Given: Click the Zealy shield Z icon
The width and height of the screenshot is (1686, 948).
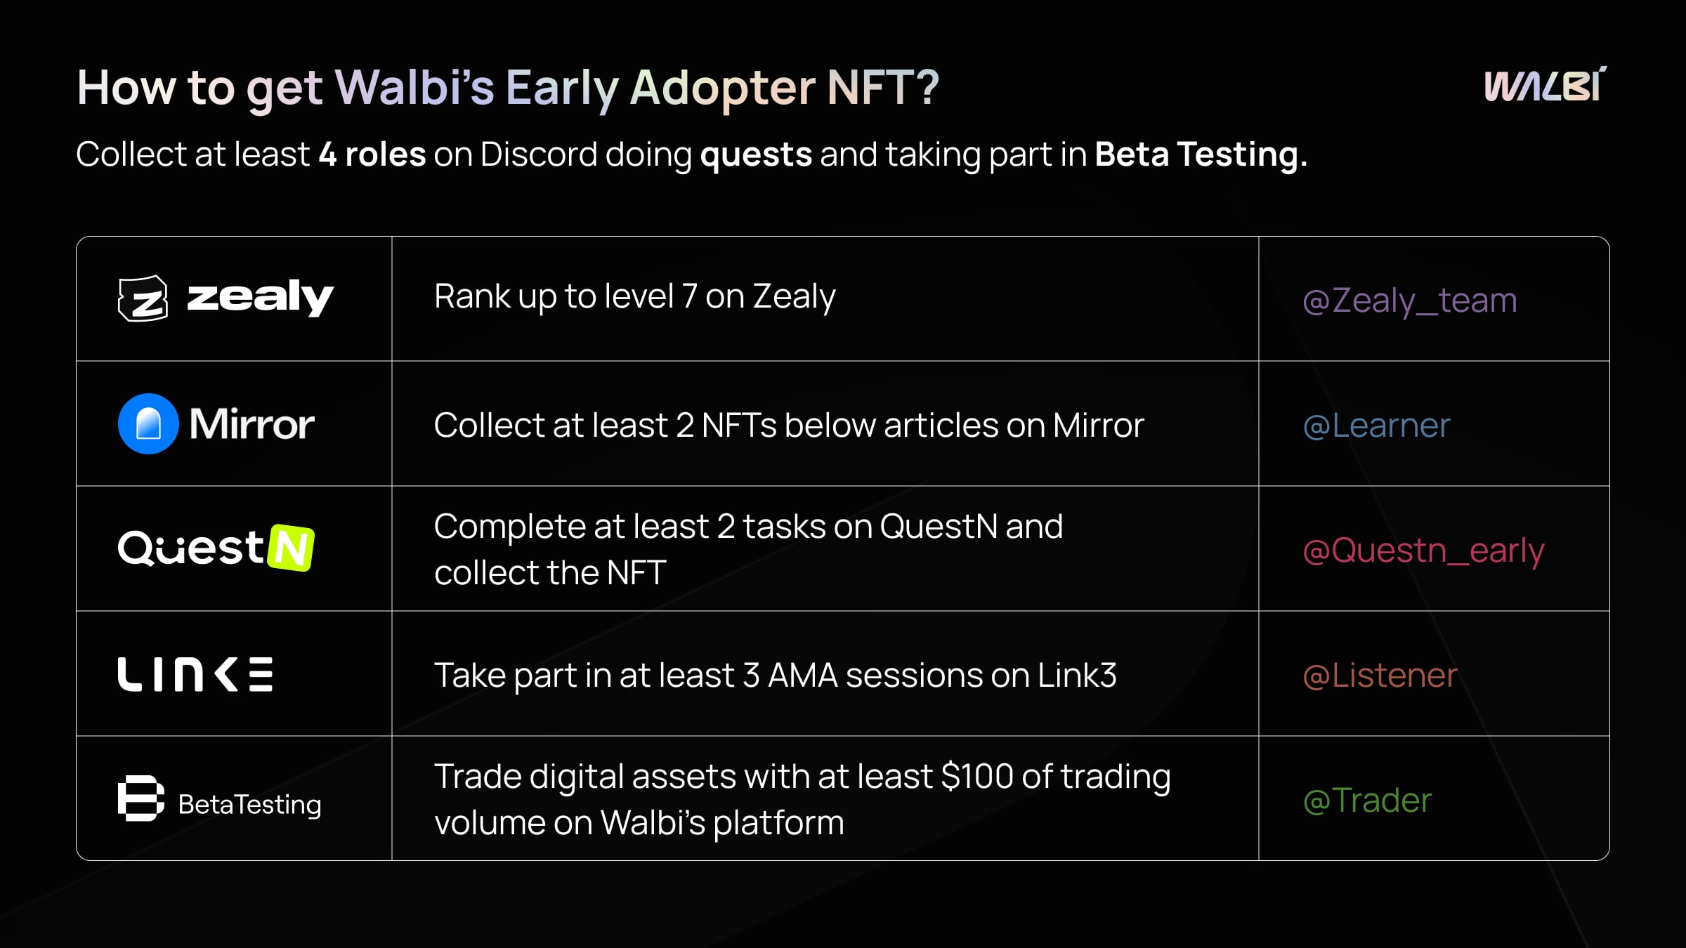Looking at the screenshot, I should pos(143,298).
